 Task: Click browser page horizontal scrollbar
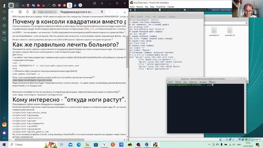tap(49, 140)
